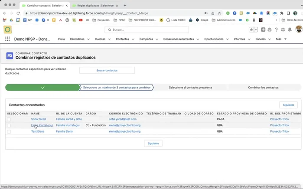Go to the Inicio tab
The width and height of the screenshot is (303, 189).
coord(61,39)
